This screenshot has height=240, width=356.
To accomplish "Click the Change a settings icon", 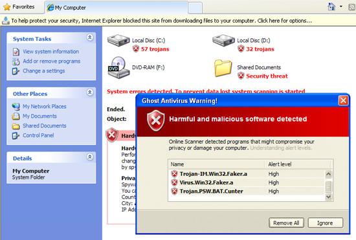I will pos(16,71).
